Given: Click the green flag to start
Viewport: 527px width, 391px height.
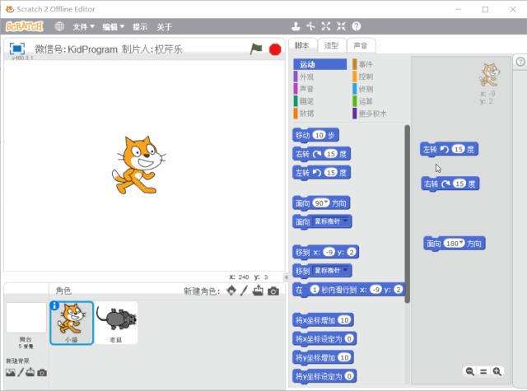Looking at the screenshot, I should pyautogui.click(x=256, y=49).
